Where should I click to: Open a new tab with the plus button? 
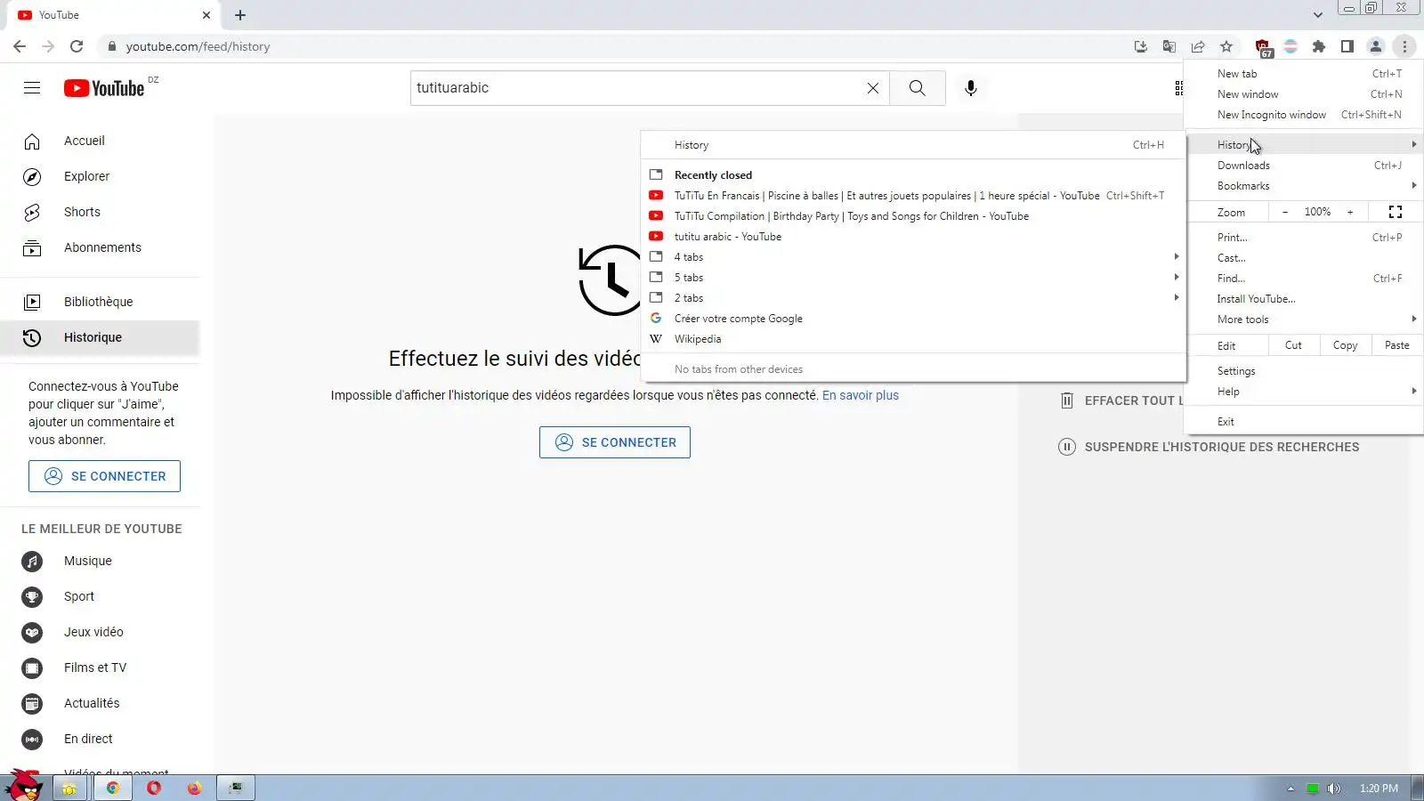[x=240, y=15]
